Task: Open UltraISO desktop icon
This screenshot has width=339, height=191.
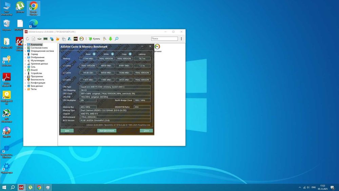Action: tap(6, 132)
